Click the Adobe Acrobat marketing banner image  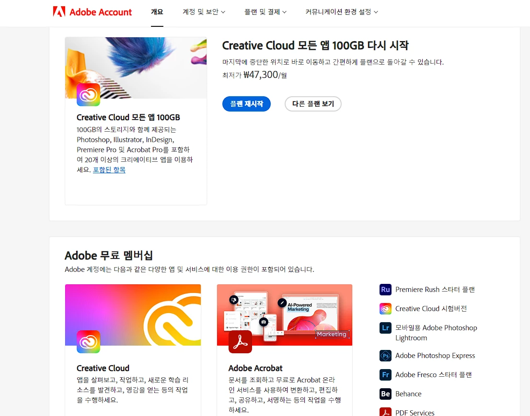(285, 315)
